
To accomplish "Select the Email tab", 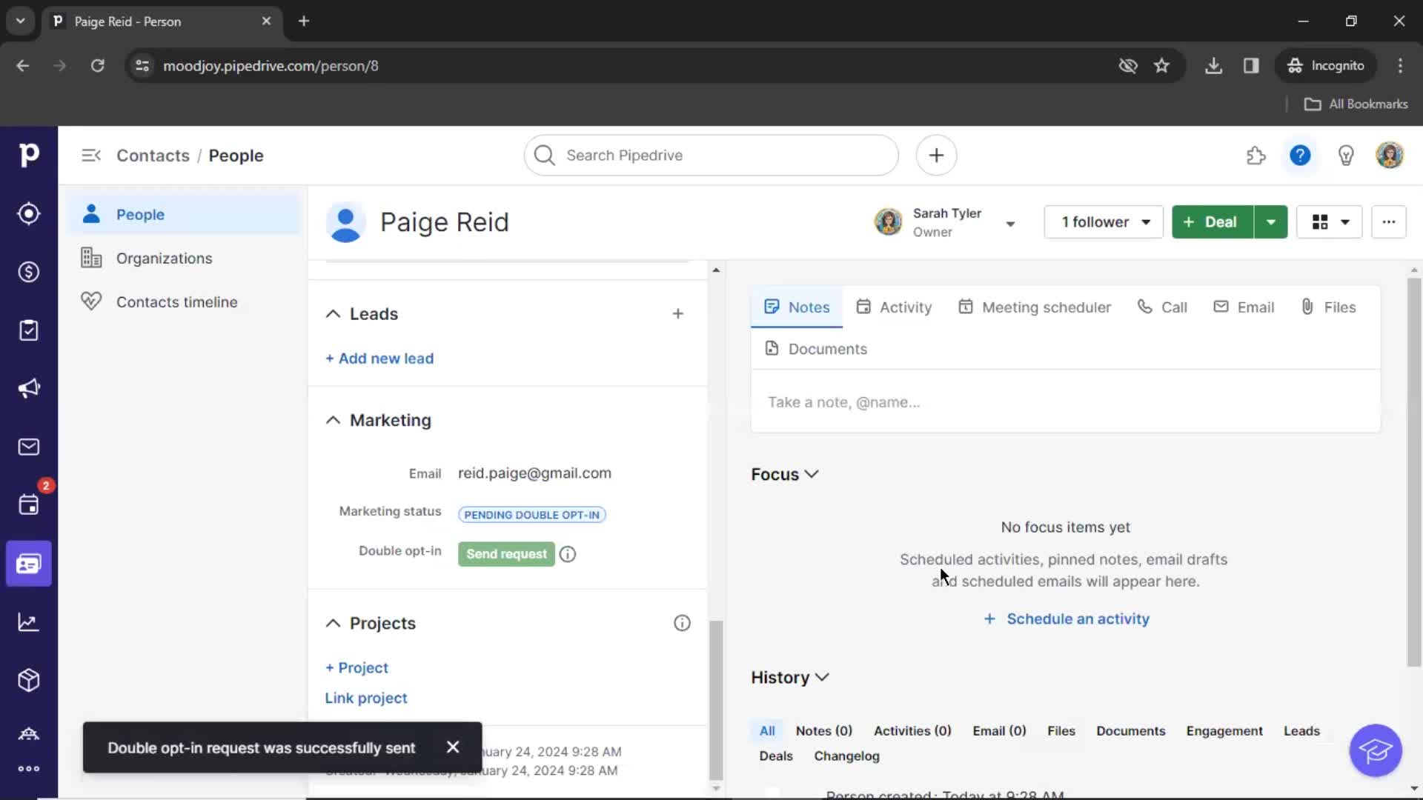I will tap(1247, 306).
